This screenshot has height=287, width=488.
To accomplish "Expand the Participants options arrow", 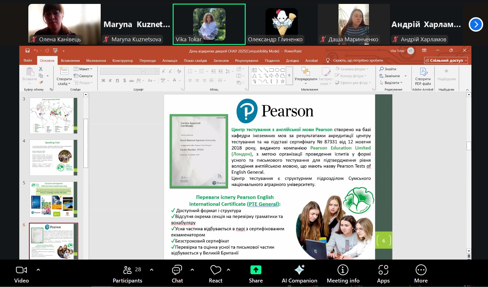I will 152,270.
